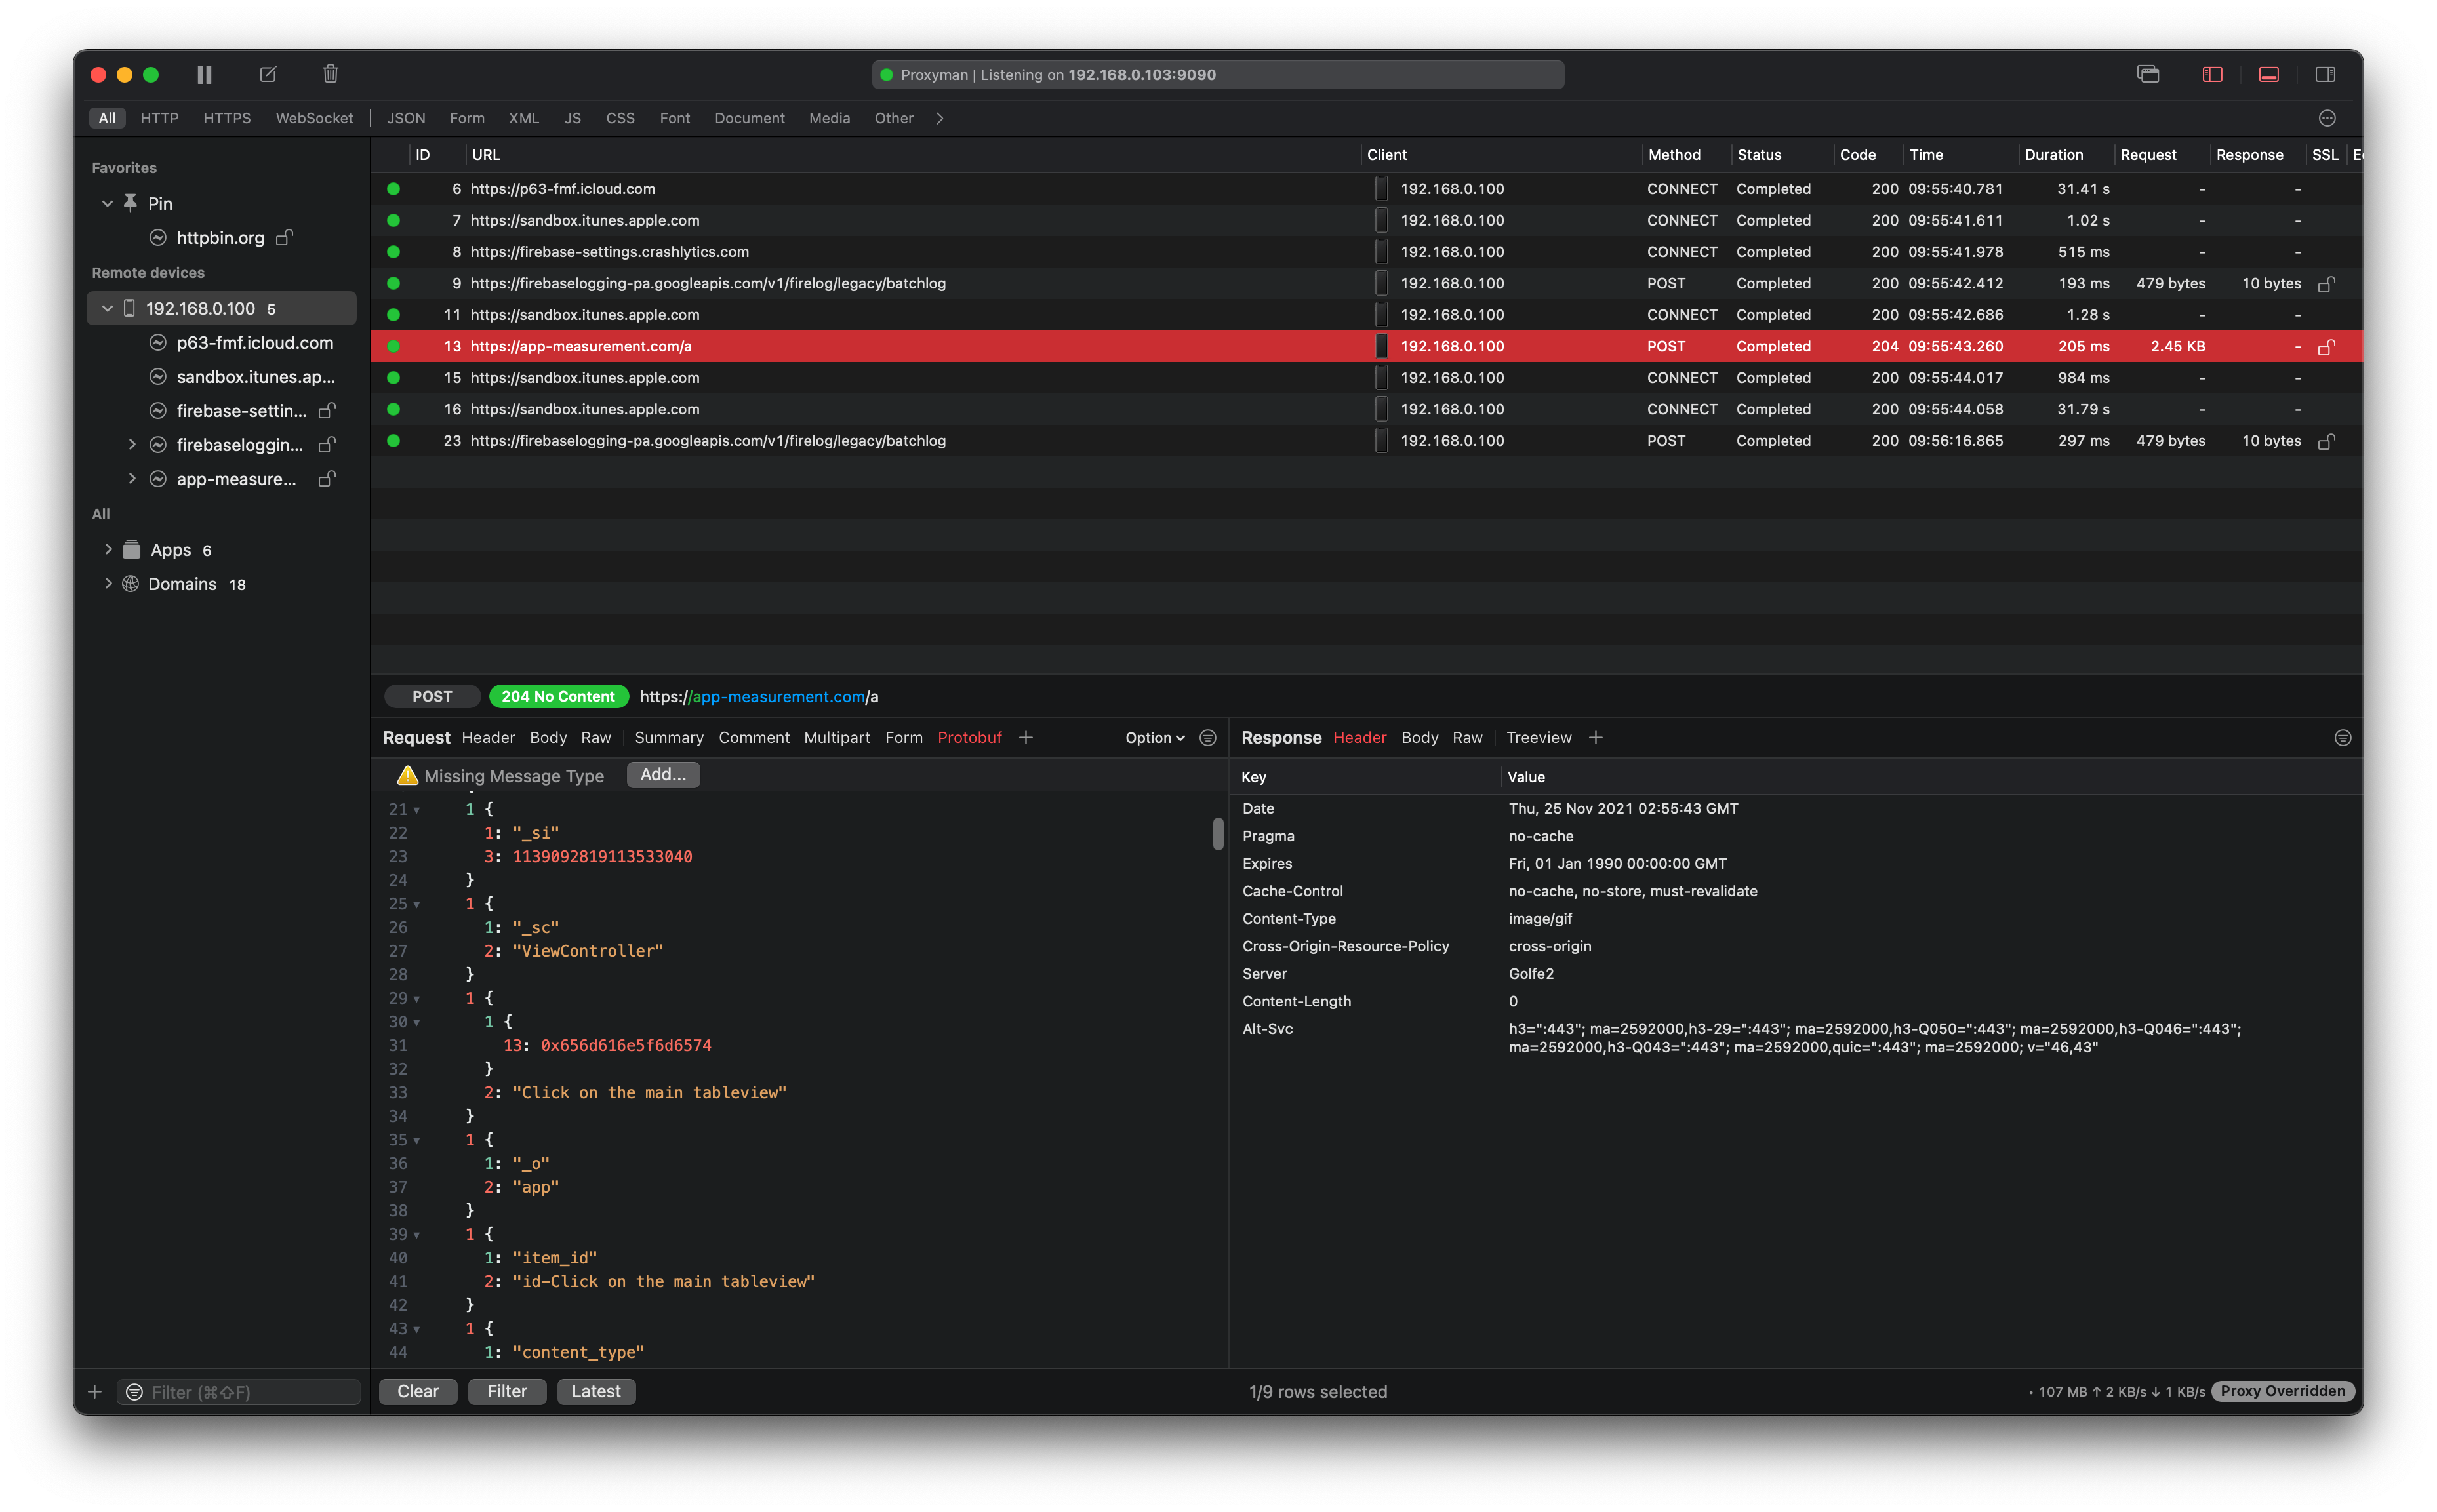This screenshot has width=2437, height=1512.
Task: Click the compose new request icon
Action: (268, 74)
